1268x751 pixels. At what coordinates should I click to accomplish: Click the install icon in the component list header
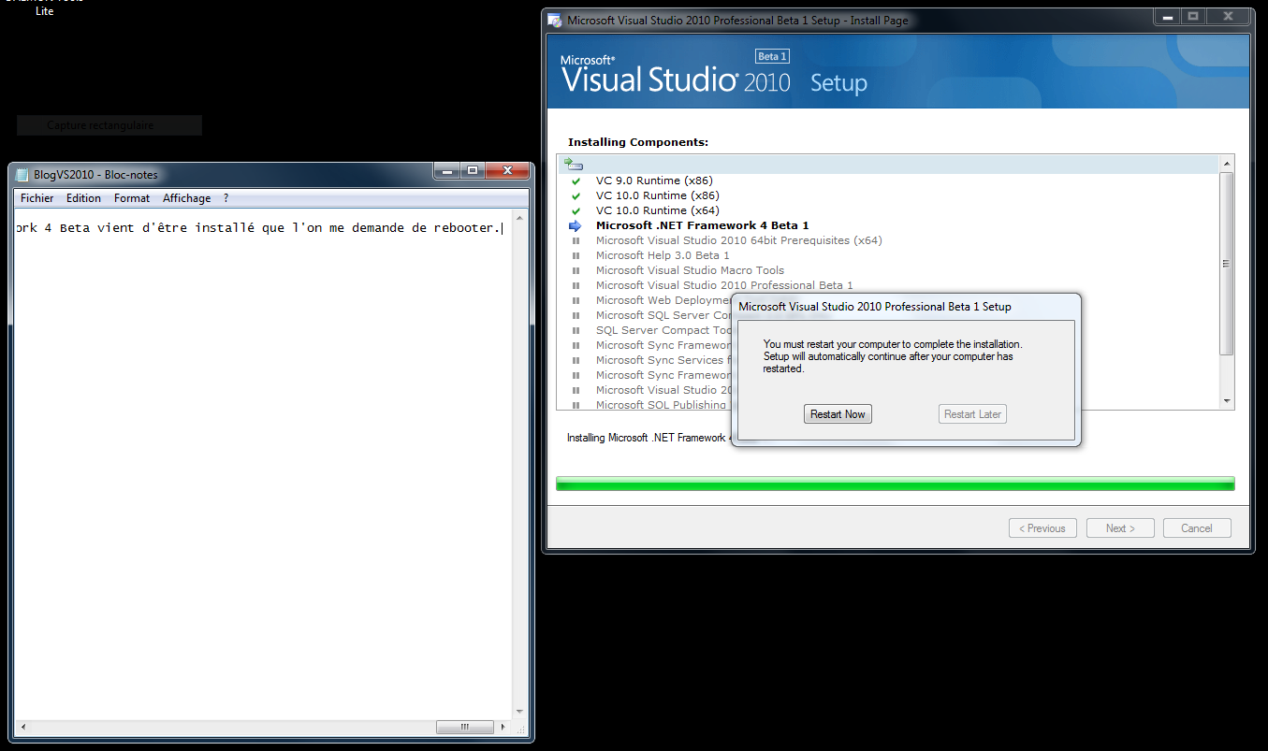[574, 165]
